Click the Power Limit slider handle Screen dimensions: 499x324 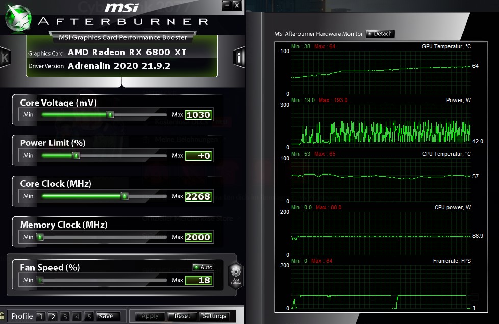click(76, 155)
